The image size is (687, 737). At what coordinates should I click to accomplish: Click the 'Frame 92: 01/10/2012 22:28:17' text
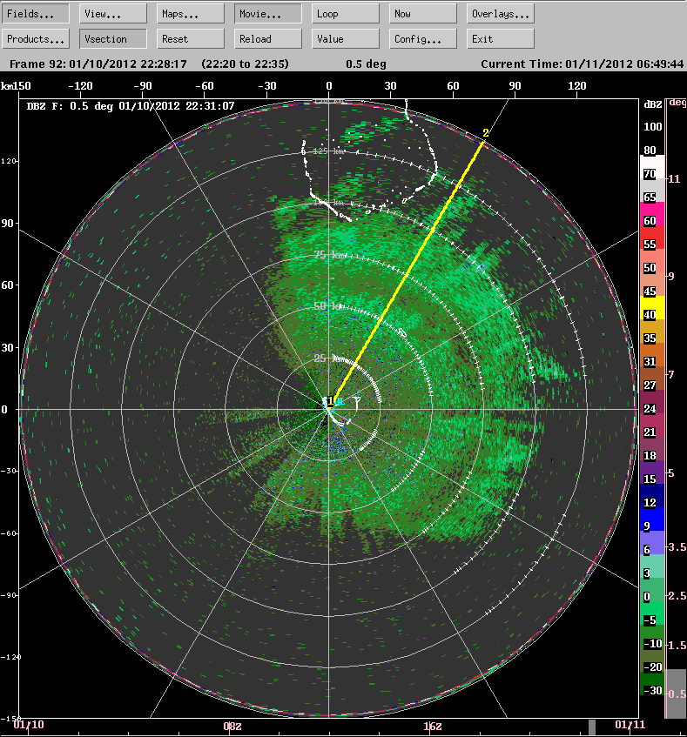[x=98, y=64]
